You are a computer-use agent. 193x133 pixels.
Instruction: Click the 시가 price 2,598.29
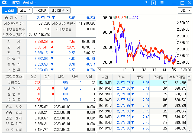click(x=41, y=42)
